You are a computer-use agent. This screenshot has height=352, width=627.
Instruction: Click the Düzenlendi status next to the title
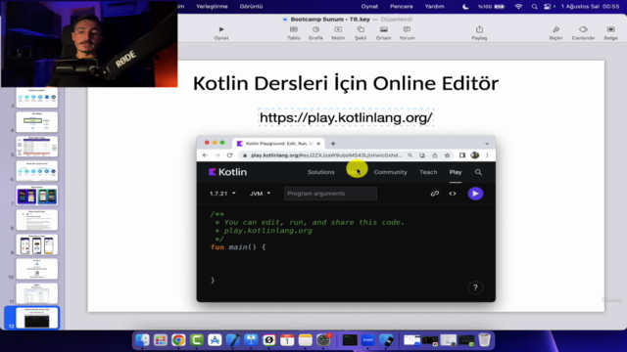(x=396, y=20)
